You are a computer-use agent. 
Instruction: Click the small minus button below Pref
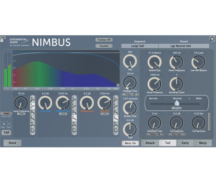click(x=2, y=40)
